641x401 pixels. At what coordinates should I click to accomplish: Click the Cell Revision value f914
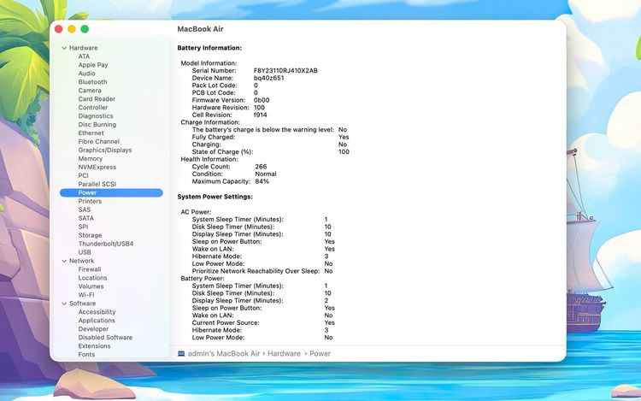coord(260,115)
